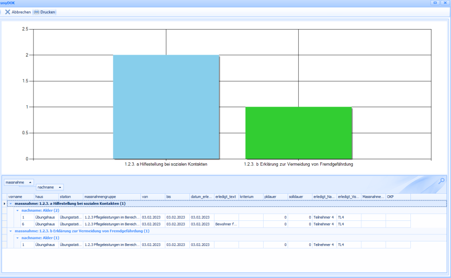This screenshot has height=278, width=451.
Task: Click the restore window button in title bar
Action: pos(434,3)
